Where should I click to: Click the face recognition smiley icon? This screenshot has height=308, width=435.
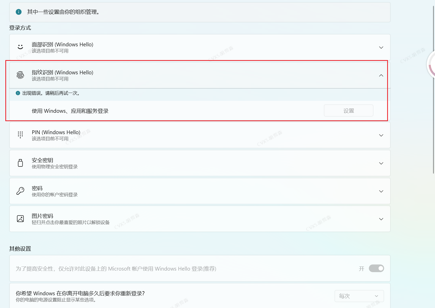[x=20, y=47]
